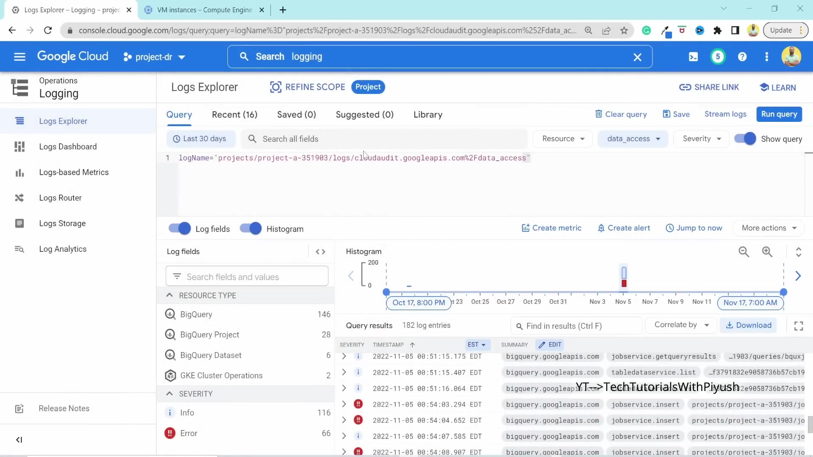
Task: Expand query results to full screen
Action: coord(799,326)
